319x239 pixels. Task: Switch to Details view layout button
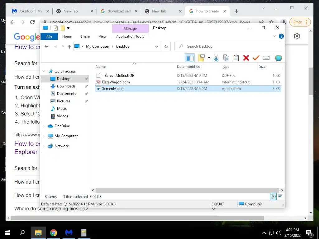(273, 197)
